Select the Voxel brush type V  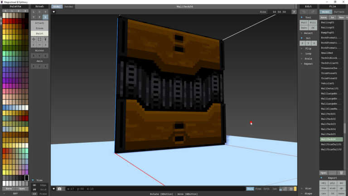click(34, 17)
